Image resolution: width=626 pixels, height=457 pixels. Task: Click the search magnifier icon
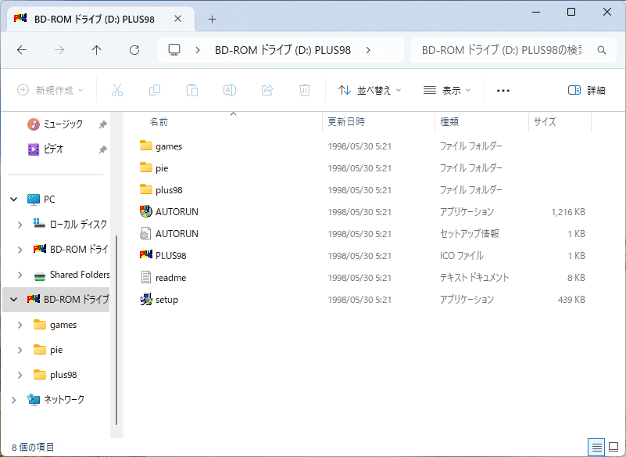(x=602, y=50)
